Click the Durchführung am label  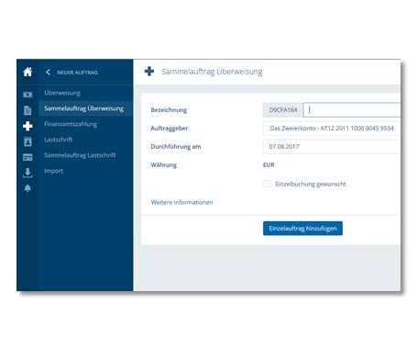point(176,147)
